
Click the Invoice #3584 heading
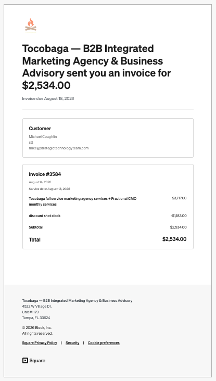coord(45,174)
